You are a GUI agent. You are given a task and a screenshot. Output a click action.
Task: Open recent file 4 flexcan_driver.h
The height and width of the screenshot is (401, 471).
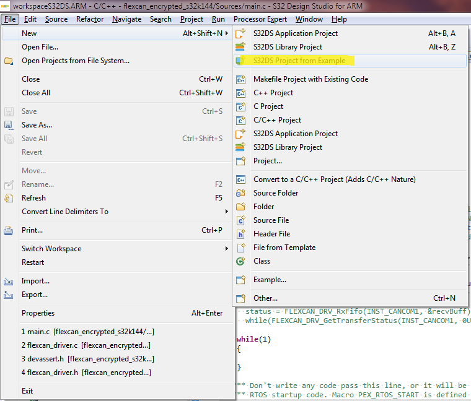tap(117, 373)
